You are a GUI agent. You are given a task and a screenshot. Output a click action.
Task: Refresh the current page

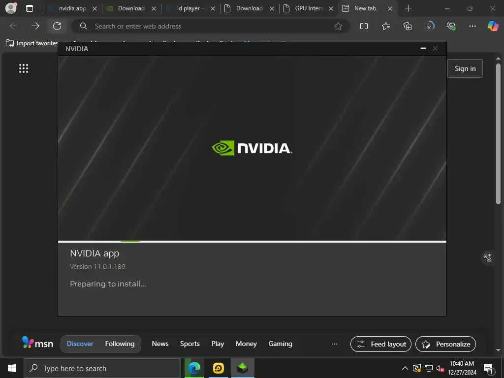coord(57,26)
